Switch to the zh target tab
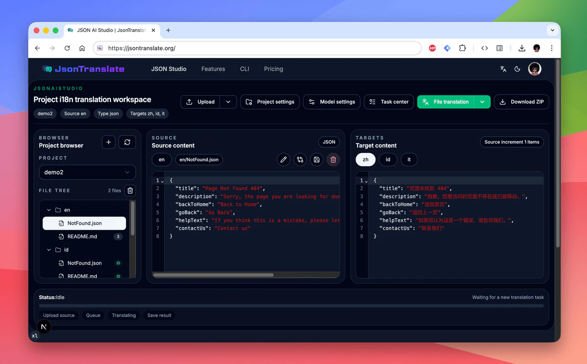This screenshot has height=364, width=587. click(x=365, y=160)
